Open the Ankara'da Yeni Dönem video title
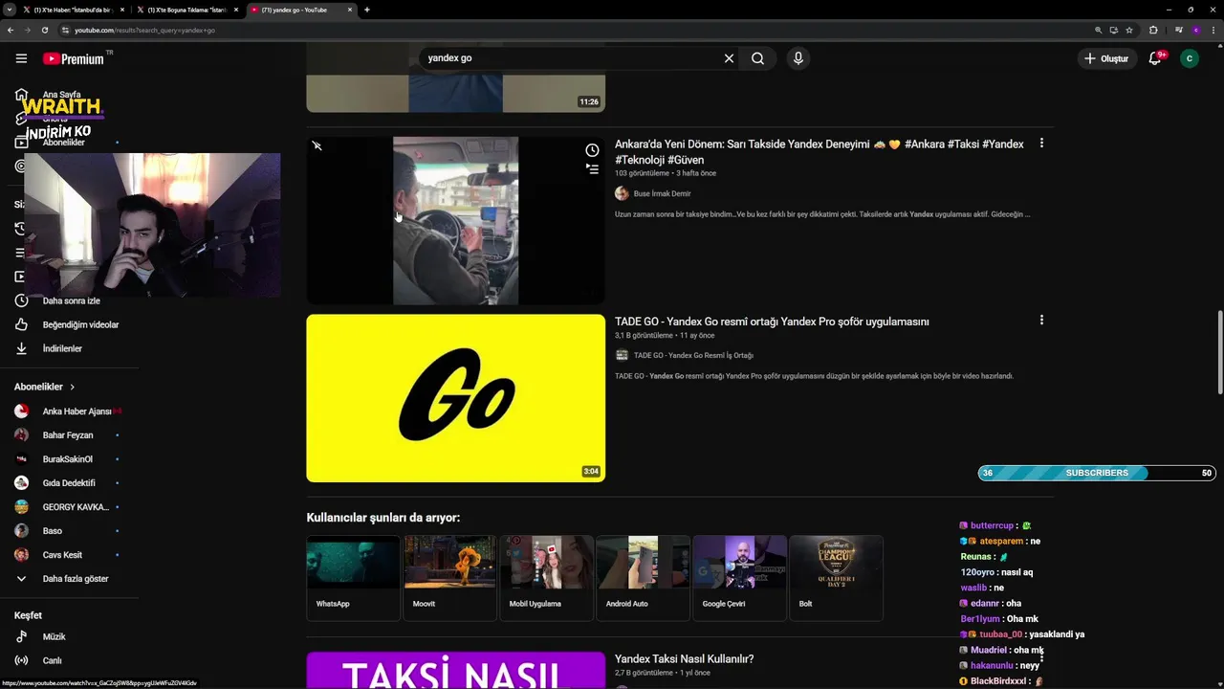The height and width of the screenshot is (689, 1224). pos(820,151)
